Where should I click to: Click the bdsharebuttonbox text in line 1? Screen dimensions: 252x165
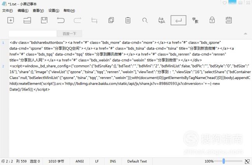tap(47, 43)
